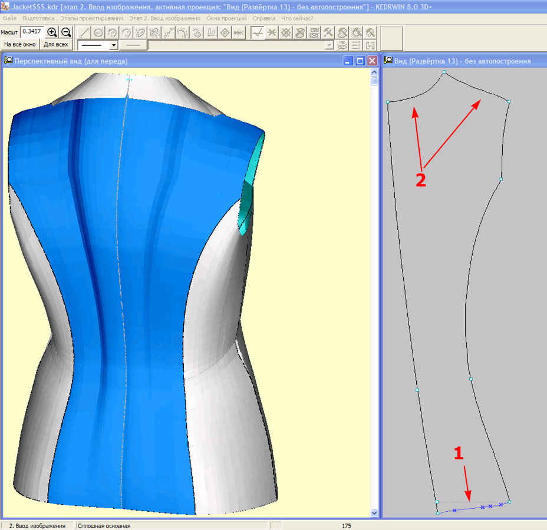The width and height of the screenshot is (547, 530).
Task: Click the diamond-shaped point tool icon
Action: 225,32
